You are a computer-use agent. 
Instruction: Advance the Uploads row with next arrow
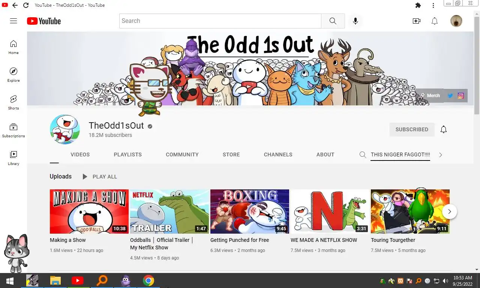click(x=449, y=211)
